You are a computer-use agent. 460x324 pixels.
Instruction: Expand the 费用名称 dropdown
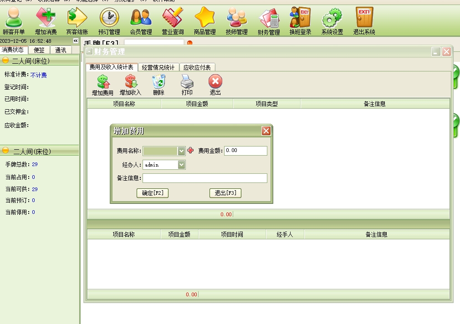point(182,151)
